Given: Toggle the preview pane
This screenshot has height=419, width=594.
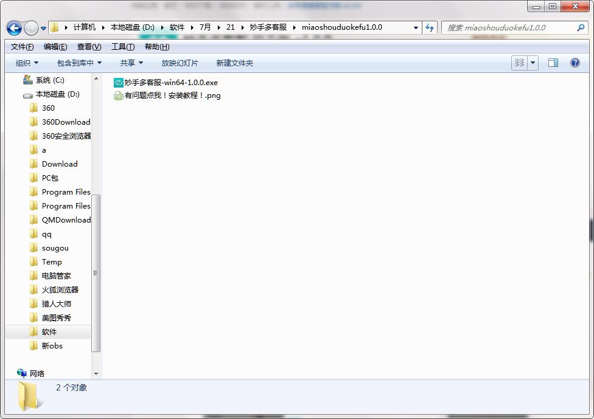Looking at the screenshot, I should (553, 63).
